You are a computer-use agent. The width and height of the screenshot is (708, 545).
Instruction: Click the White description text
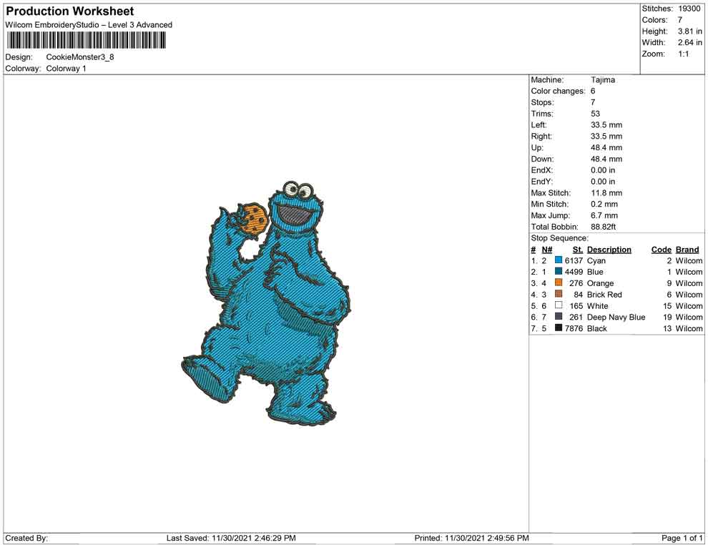[x=597, y=305]
